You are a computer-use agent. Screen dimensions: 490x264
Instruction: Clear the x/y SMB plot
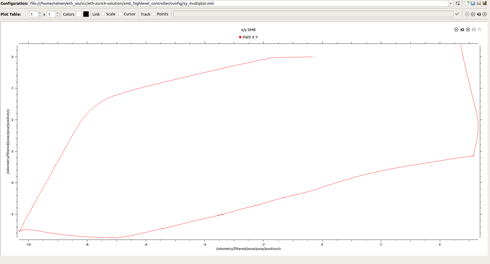pos(462,29)
